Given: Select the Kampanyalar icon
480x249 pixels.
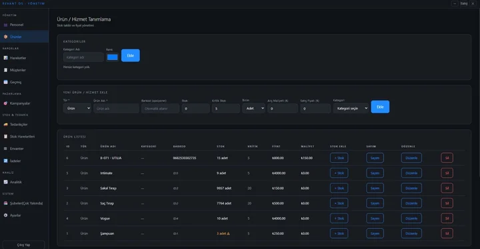Looking at the screenshot, I should click(5, 103).
